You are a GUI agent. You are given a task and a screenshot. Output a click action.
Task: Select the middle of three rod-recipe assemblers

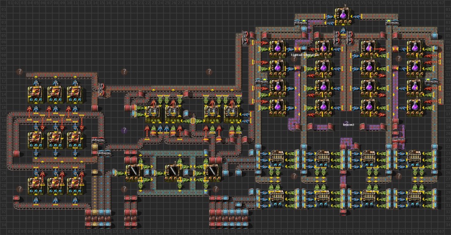click(173, 173)
